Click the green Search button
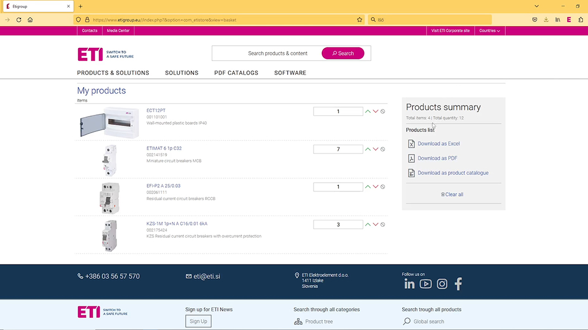This screenshot has height=330, width=588. (x=343, y=53)
